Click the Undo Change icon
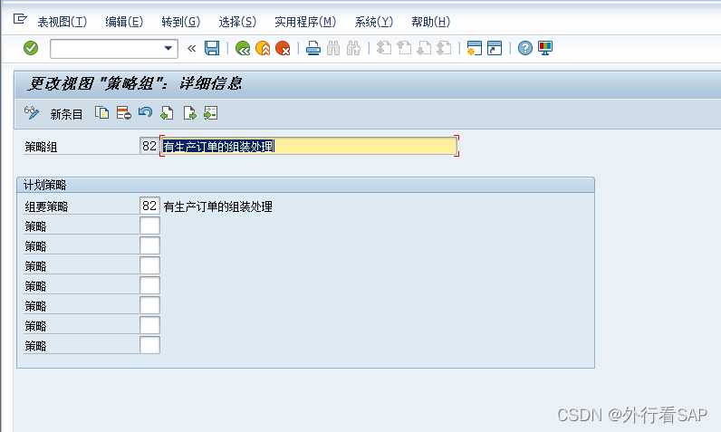721x432 pixels. (145, 113)
